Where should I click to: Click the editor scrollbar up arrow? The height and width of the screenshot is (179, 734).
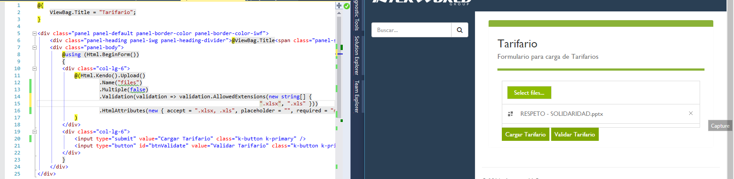(x=339, y=13)
